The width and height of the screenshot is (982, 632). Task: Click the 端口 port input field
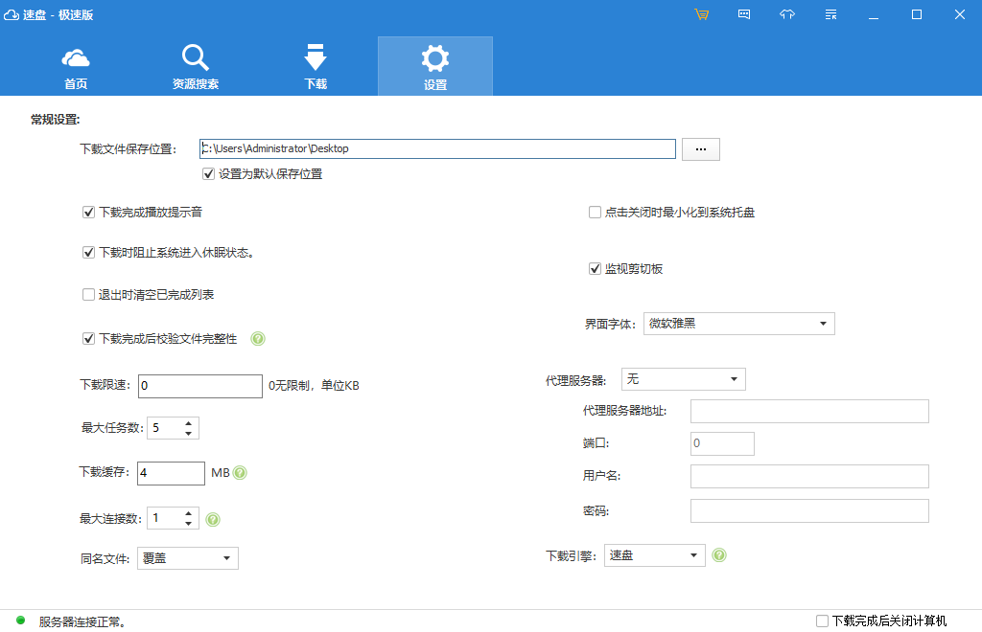pyautogui.click(x=723, y=444)
